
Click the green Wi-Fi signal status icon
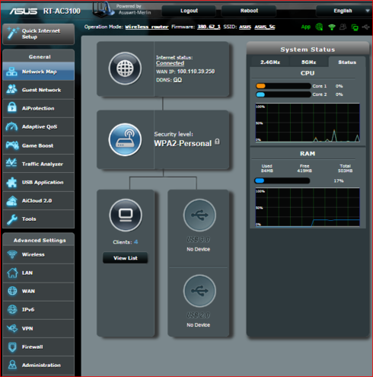(x=332, y=27)
